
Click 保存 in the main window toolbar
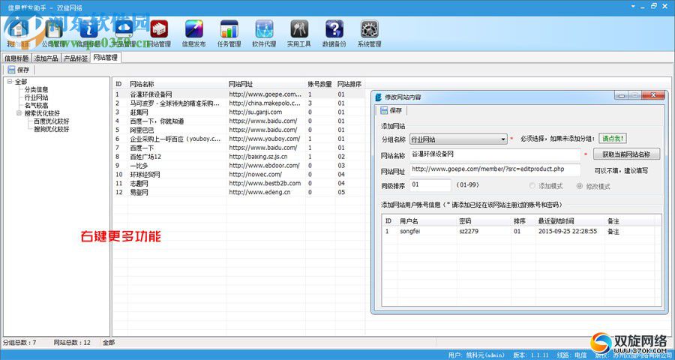click(x=19, y=69)
